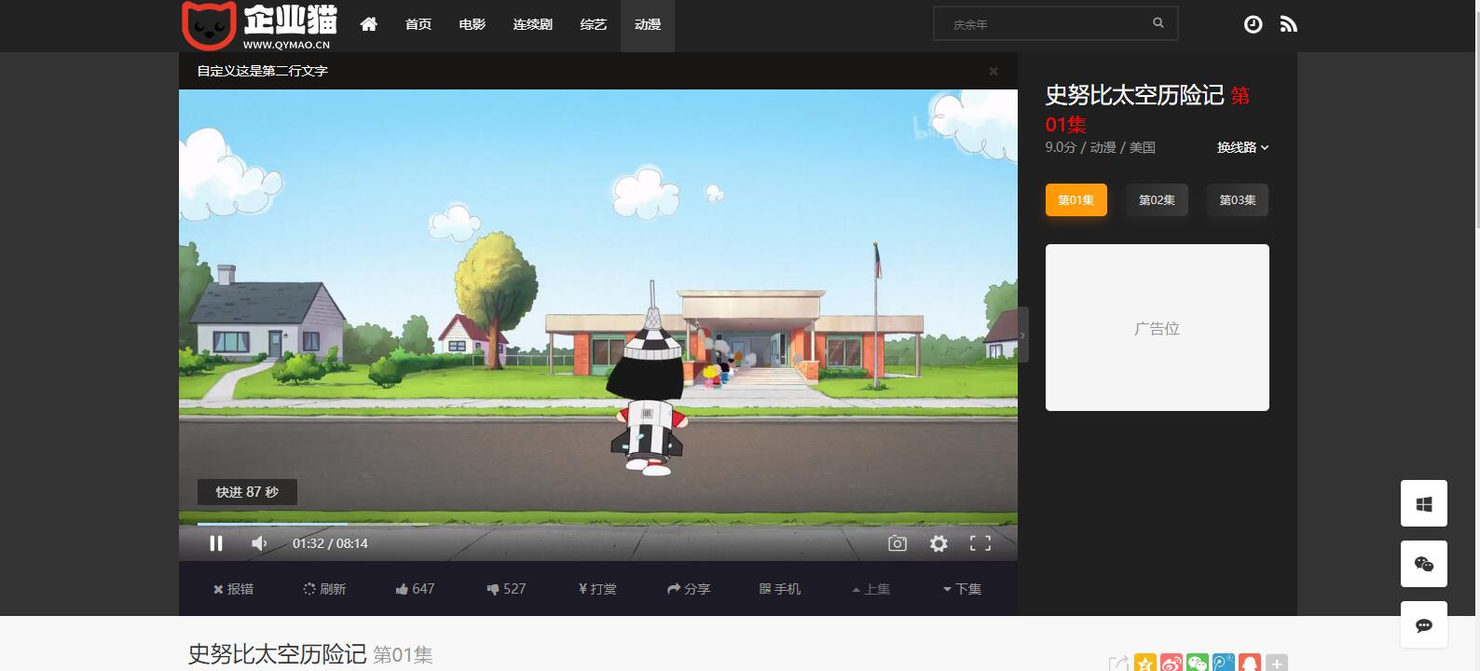Pause the video playback
This screenshot has width=1480, height=671.
click(216, 543)
